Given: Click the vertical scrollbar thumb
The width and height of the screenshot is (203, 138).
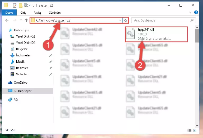Looking at the screenshot, I should click(197, 36).
